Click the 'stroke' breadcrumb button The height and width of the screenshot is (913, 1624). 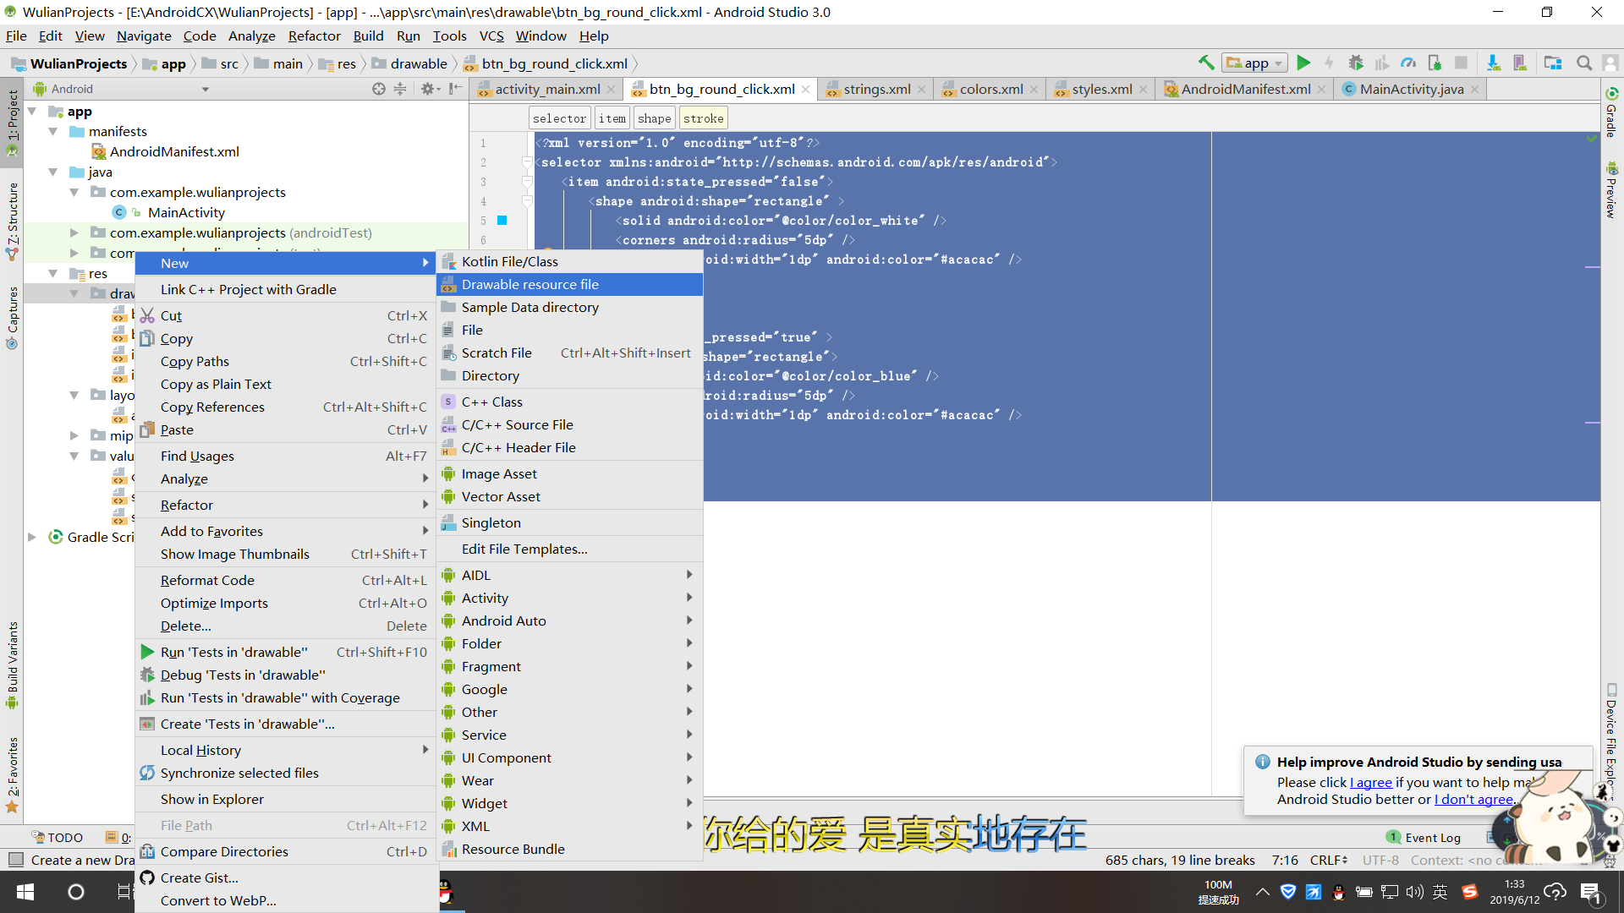click(704, 119)
